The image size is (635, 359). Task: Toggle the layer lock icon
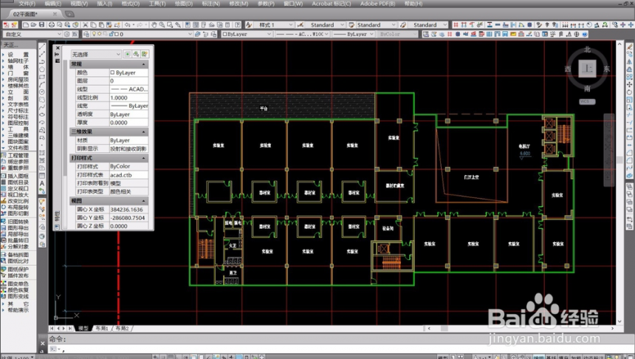click(111, 34)
